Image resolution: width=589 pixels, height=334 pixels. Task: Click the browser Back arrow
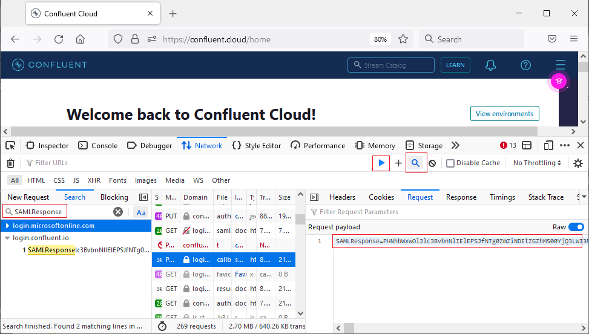point(15,39)
